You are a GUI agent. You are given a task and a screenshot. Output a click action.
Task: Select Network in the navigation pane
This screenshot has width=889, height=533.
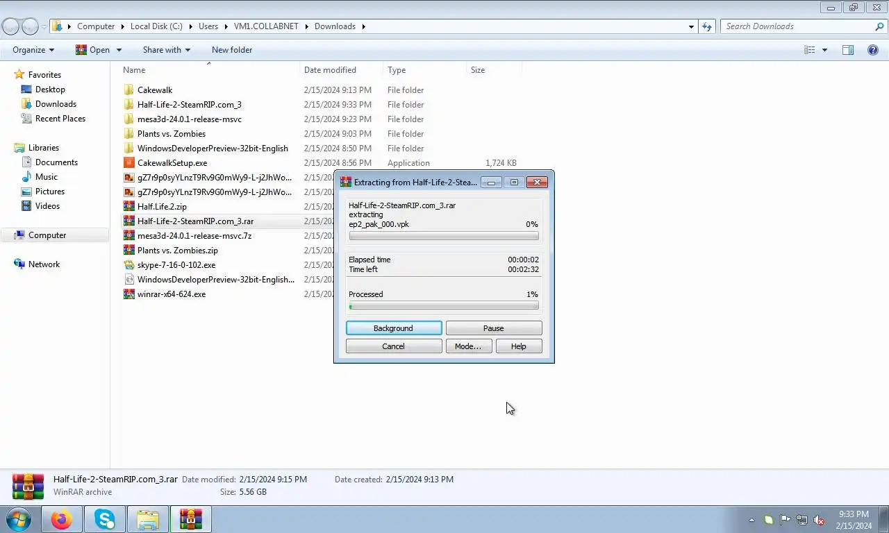44,264
